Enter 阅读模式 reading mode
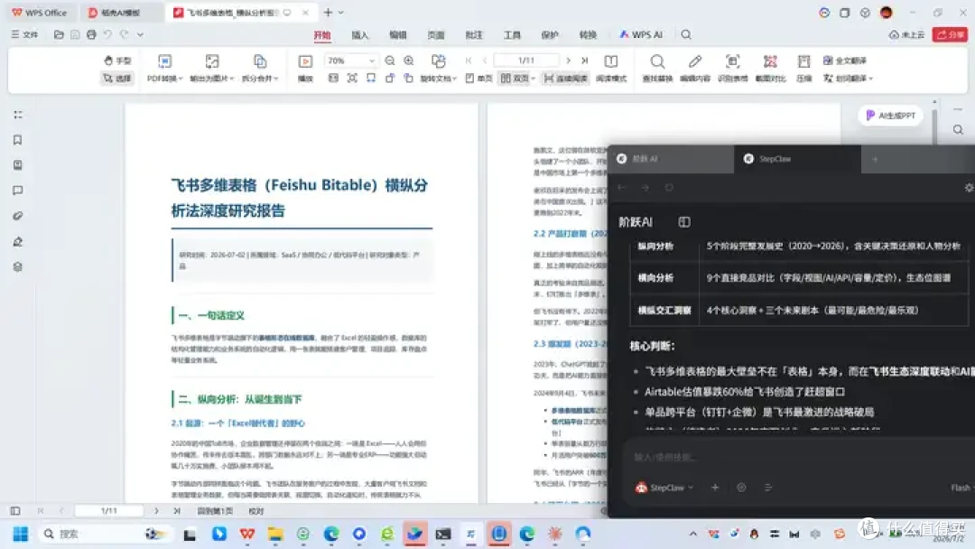The width and height of the screenshot is (975, 549). [611, 69]
